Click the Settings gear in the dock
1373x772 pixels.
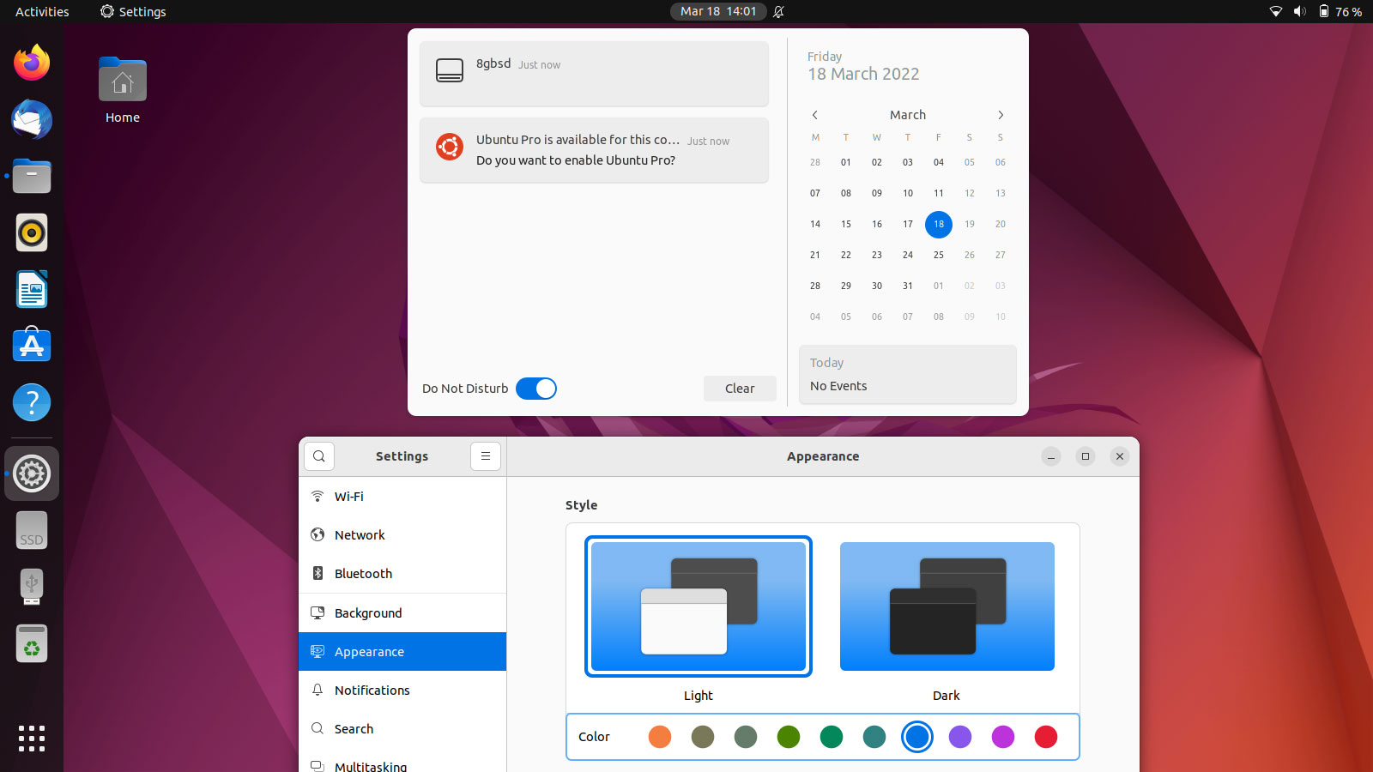tap(32, 473)
